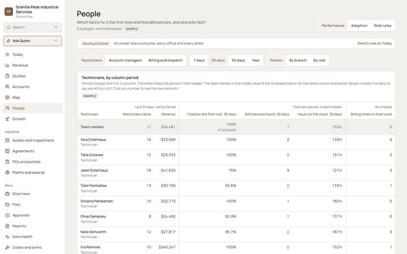Image resolution: width=407 pixels, height=254 pixels.
Task: Click Switch role on Today link
Action: [x=375, y=43]
